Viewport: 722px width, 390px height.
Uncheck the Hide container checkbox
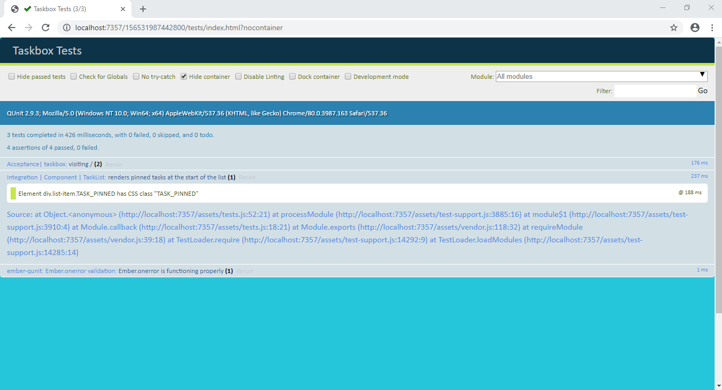[184, 76]
